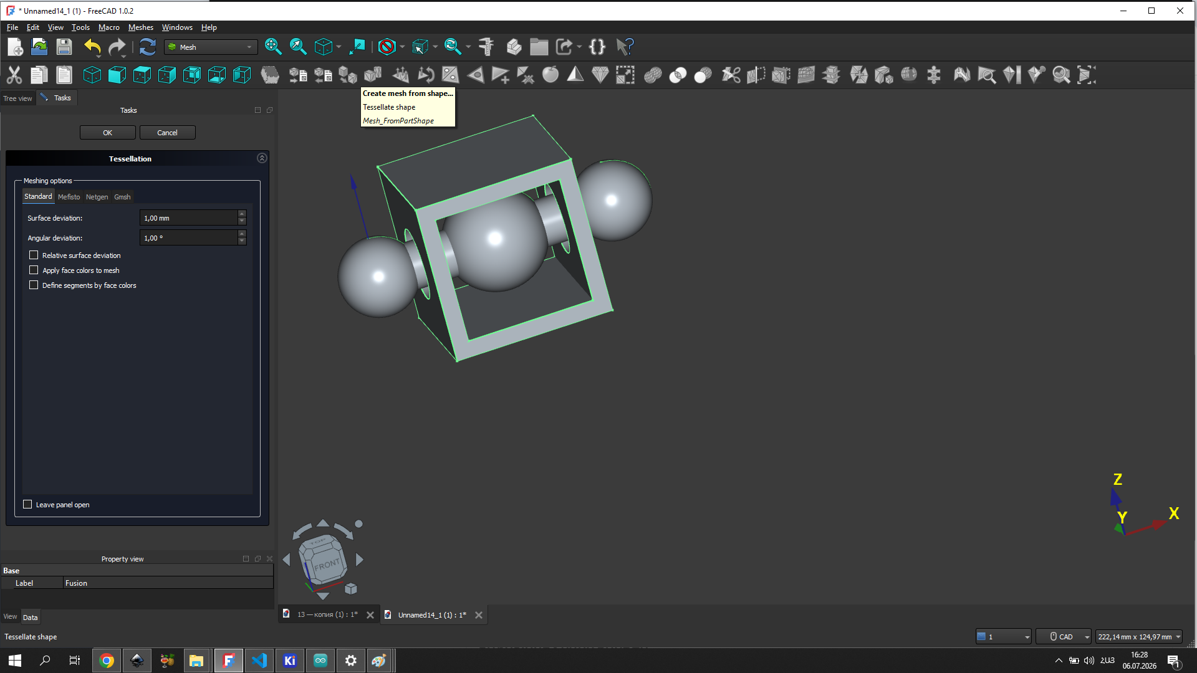The width and height of the screenshot is (1197, 673).
Task: Click the Mesh difference boolean icon
Action: point(703,75)
